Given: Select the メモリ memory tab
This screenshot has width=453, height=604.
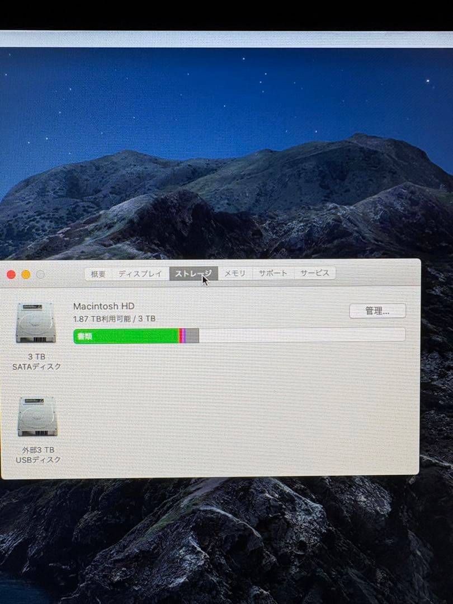Looking at the screenshot, I should (x=233, y=273).
